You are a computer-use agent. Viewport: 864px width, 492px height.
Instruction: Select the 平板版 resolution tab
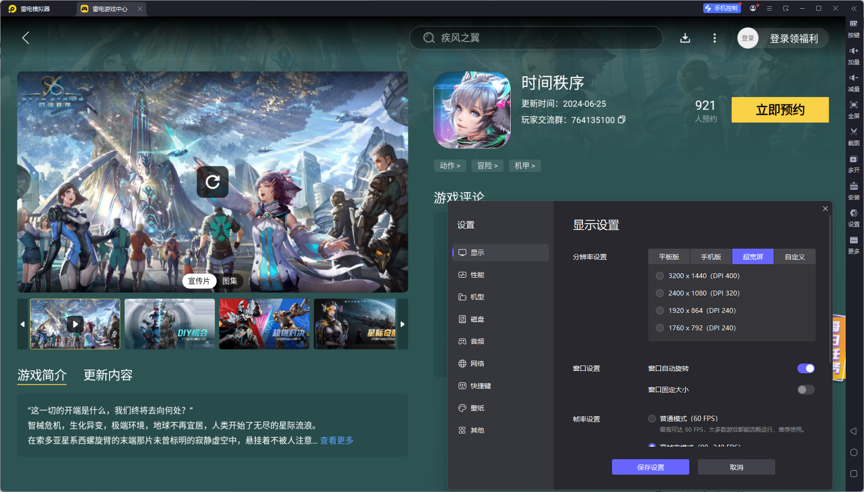[x=669, y=257]
